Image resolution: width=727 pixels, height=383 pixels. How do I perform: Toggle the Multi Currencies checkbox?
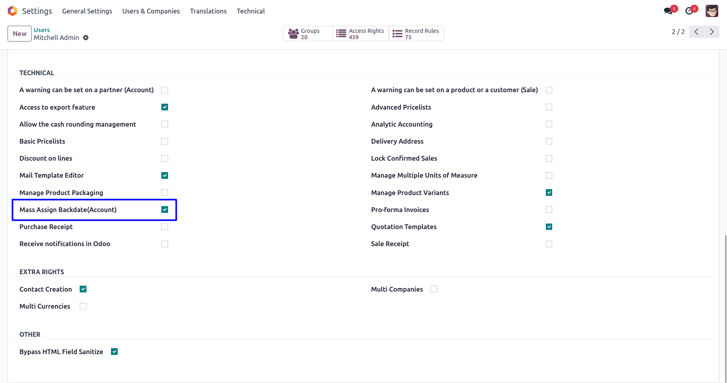tap(83, 306)
